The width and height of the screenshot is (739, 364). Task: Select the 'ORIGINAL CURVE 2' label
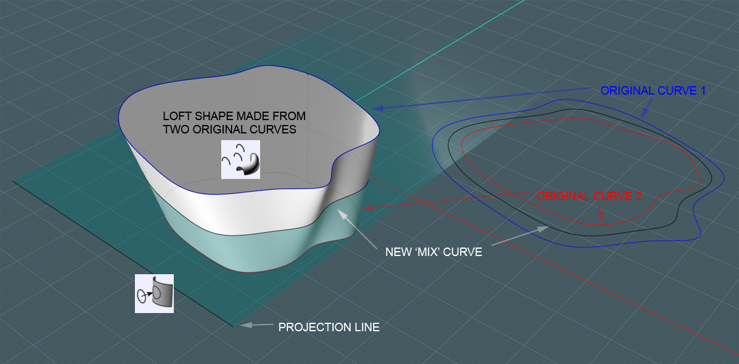point(589,197)
